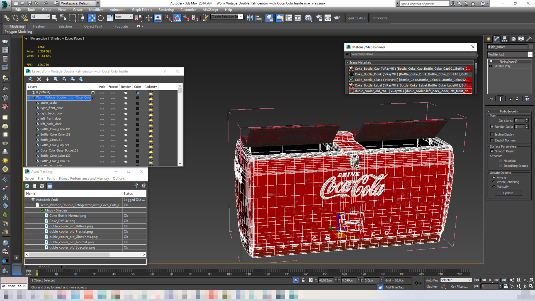Click the Unlink Selection tool
535x301 pixels.
pyautogui.click(x=15, y=18)
